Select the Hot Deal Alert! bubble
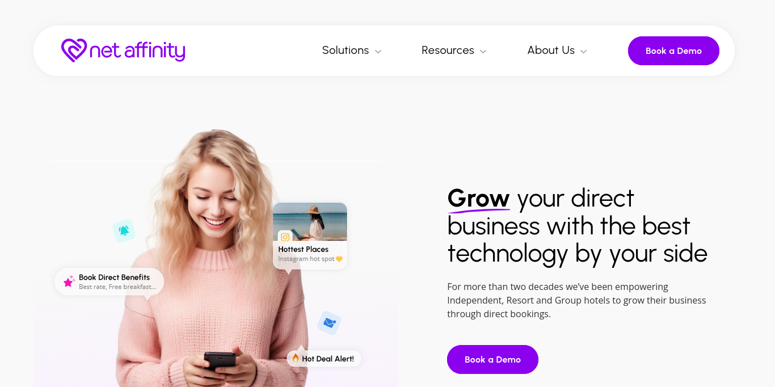 (324, 359)
